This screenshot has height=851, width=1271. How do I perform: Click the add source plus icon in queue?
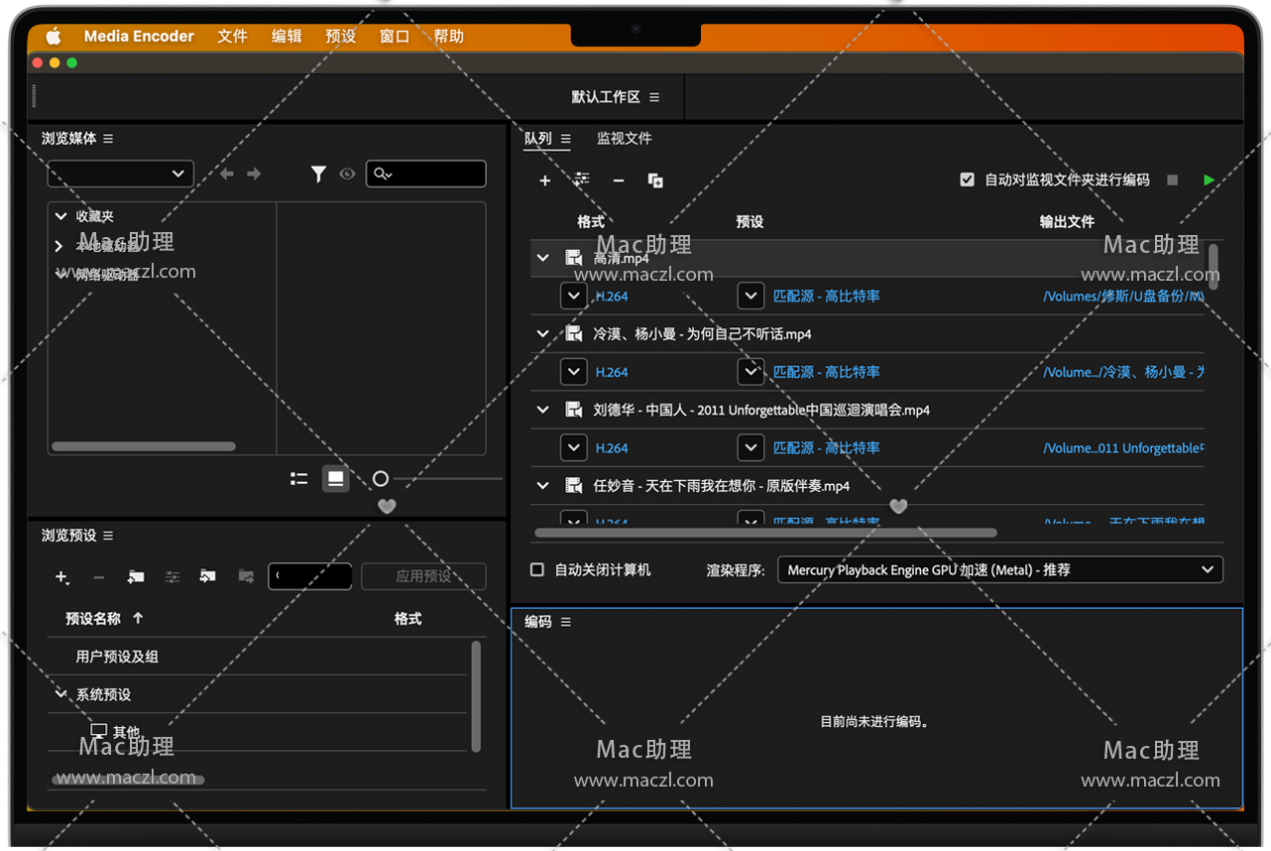(544, 181)
